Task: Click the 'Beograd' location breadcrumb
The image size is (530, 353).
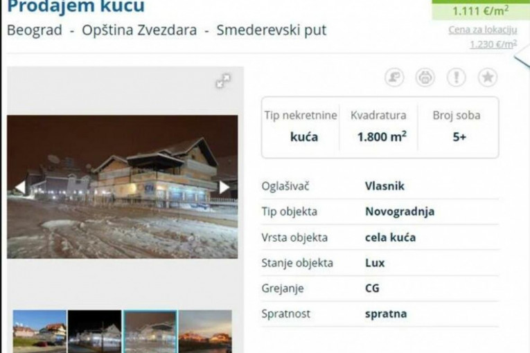Action: click(35, 30)
